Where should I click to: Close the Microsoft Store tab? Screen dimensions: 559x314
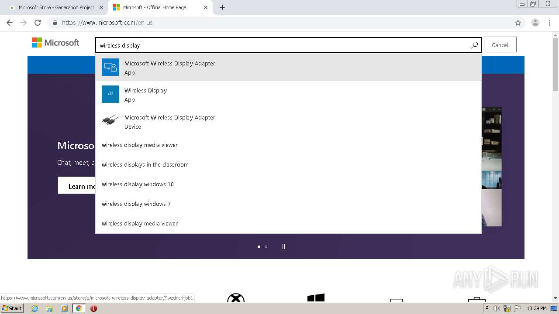(x=101, y=7)
